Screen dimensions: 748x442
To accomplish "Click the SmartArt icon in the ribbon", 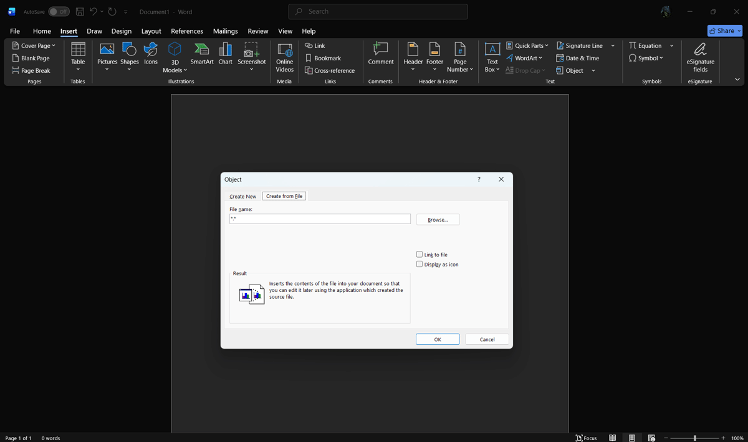I will [202, 54].
